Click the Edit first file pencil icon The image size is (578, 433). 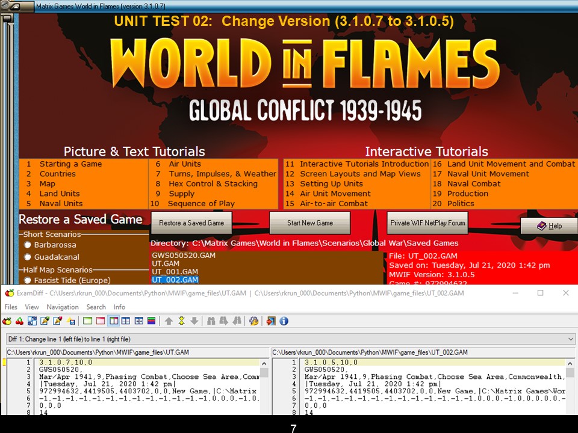pyautogui.click(x=45, y=321)
